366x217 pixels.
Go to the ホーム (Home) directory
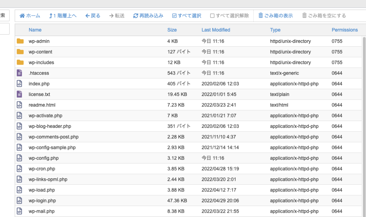coord(30,16)
